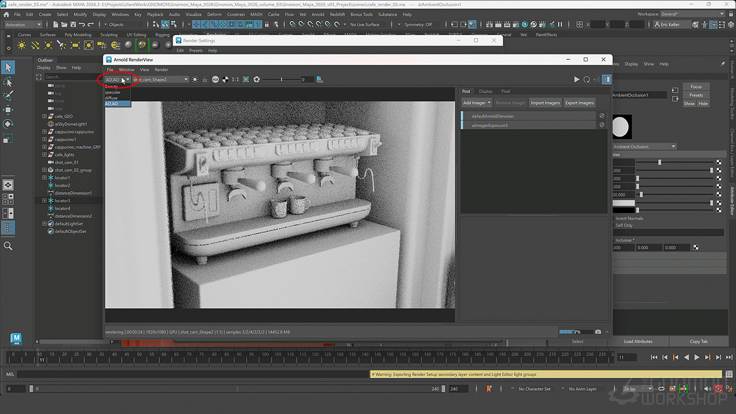
Task: Click the RGB channel display icon
Action: [x=215, y=79]
